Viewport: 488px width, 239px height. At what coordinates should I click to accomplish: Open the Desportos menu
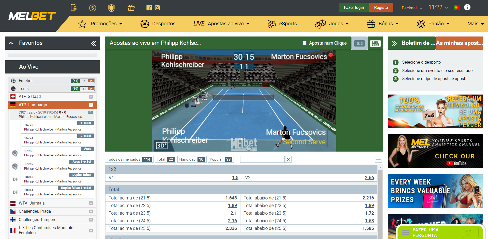164,24
